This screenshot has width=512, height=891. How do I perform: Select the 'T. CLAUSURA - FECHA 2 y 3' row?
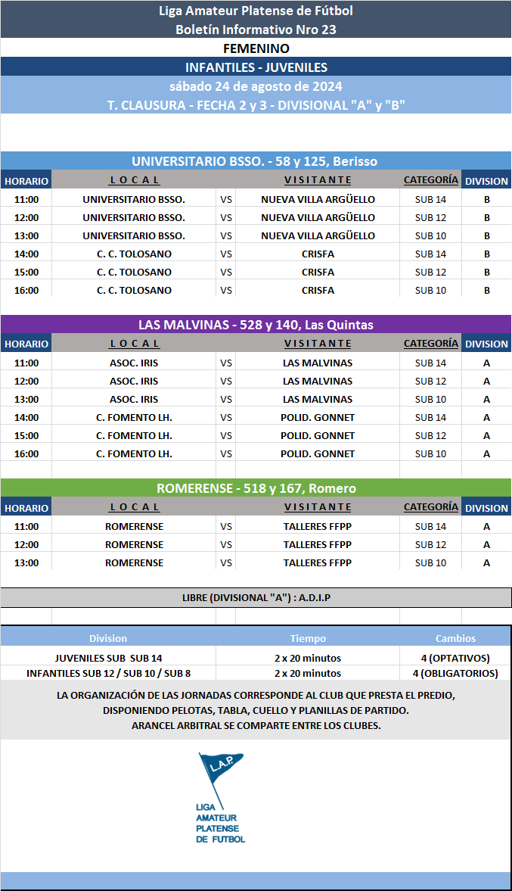pos(256,105)
